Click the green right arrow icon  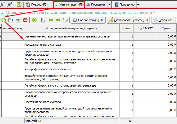pos(58,20)
